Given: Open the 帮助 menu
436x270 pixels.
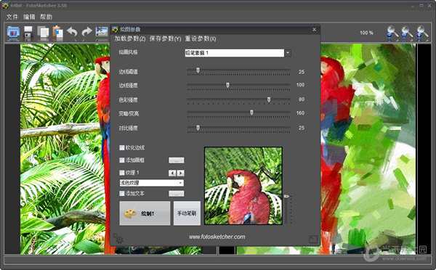Looking at the screenshot, I should (46, 17).
